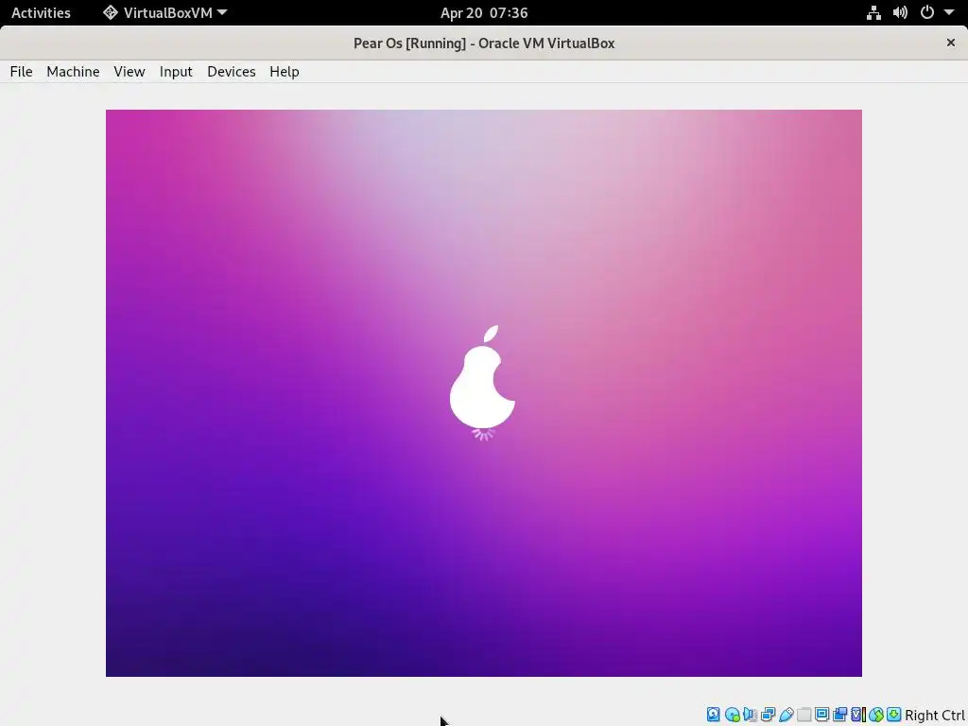Viewport: 968px width, 726px height.
Task: Expand the system menu arrow in top bar
Action: (x=949, y=12)
